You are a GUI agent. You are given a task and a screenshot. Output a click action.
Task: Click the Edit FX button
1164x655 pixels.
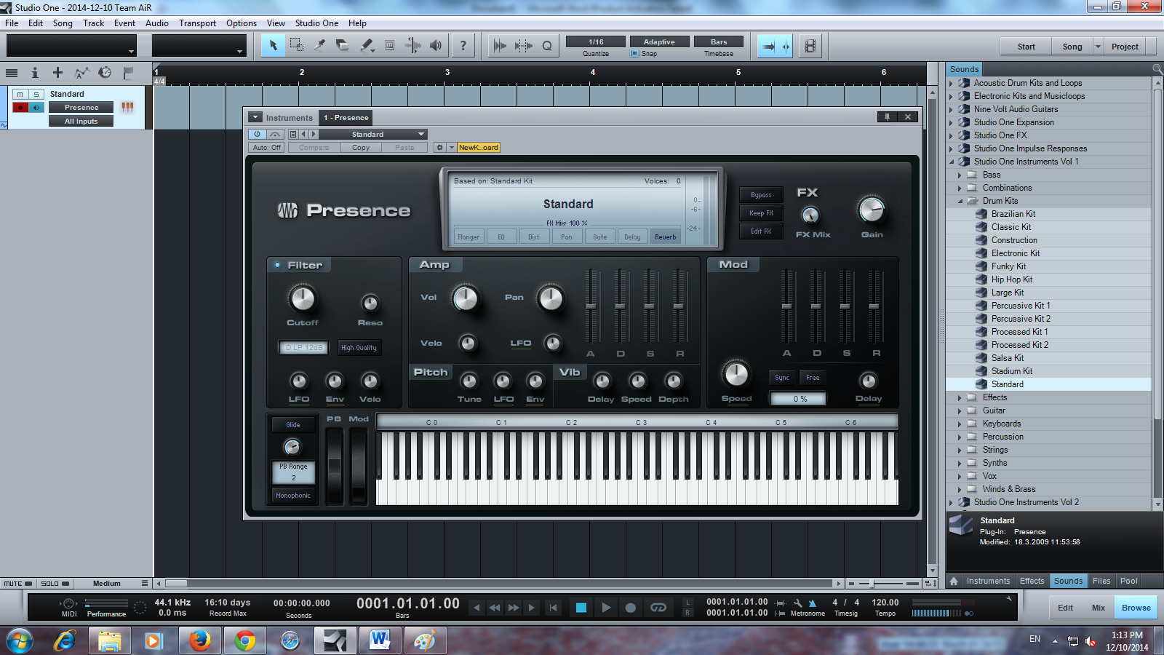click(x=761, y=231)
